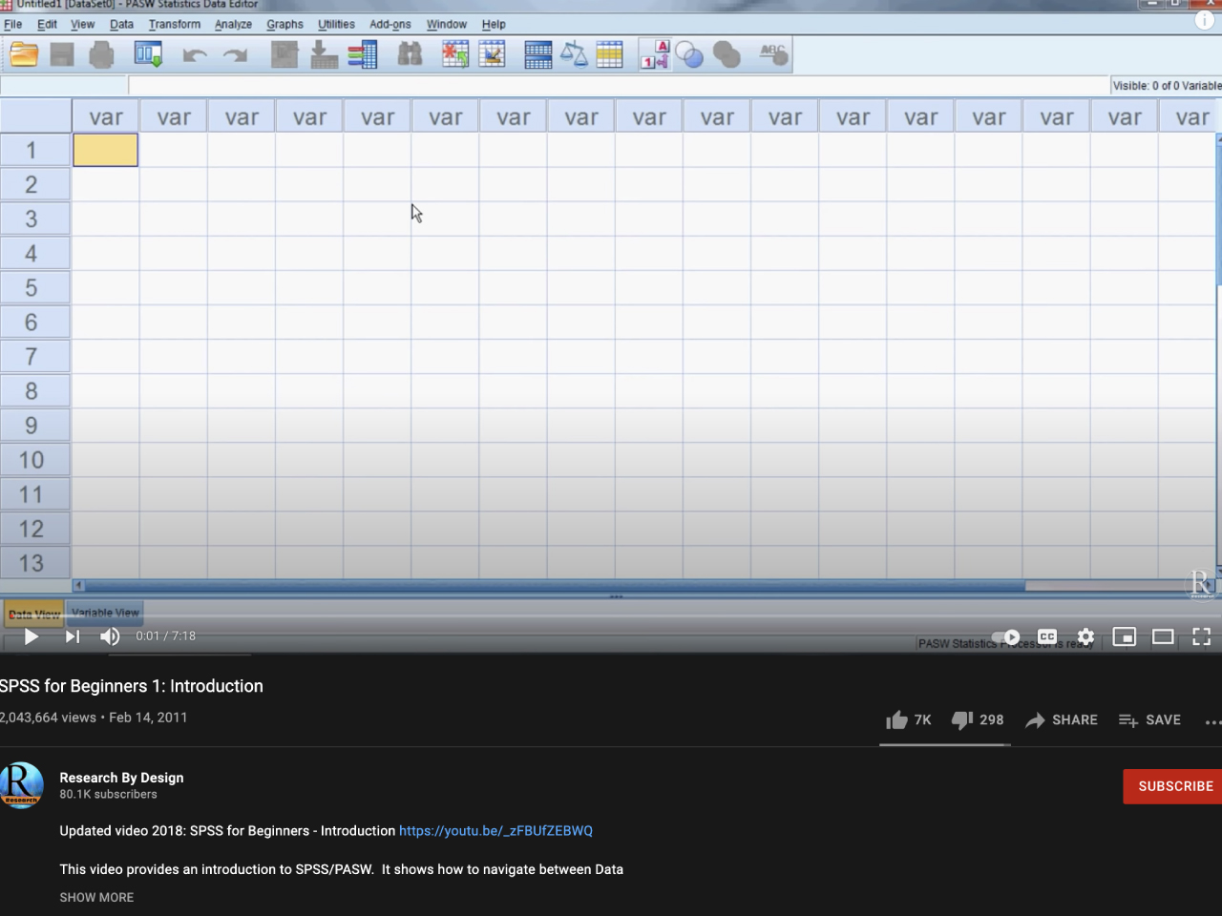This screenshot has height=916, width=1222.
Task: Click the Weight cases scales icon
Action: pos(574,55)
